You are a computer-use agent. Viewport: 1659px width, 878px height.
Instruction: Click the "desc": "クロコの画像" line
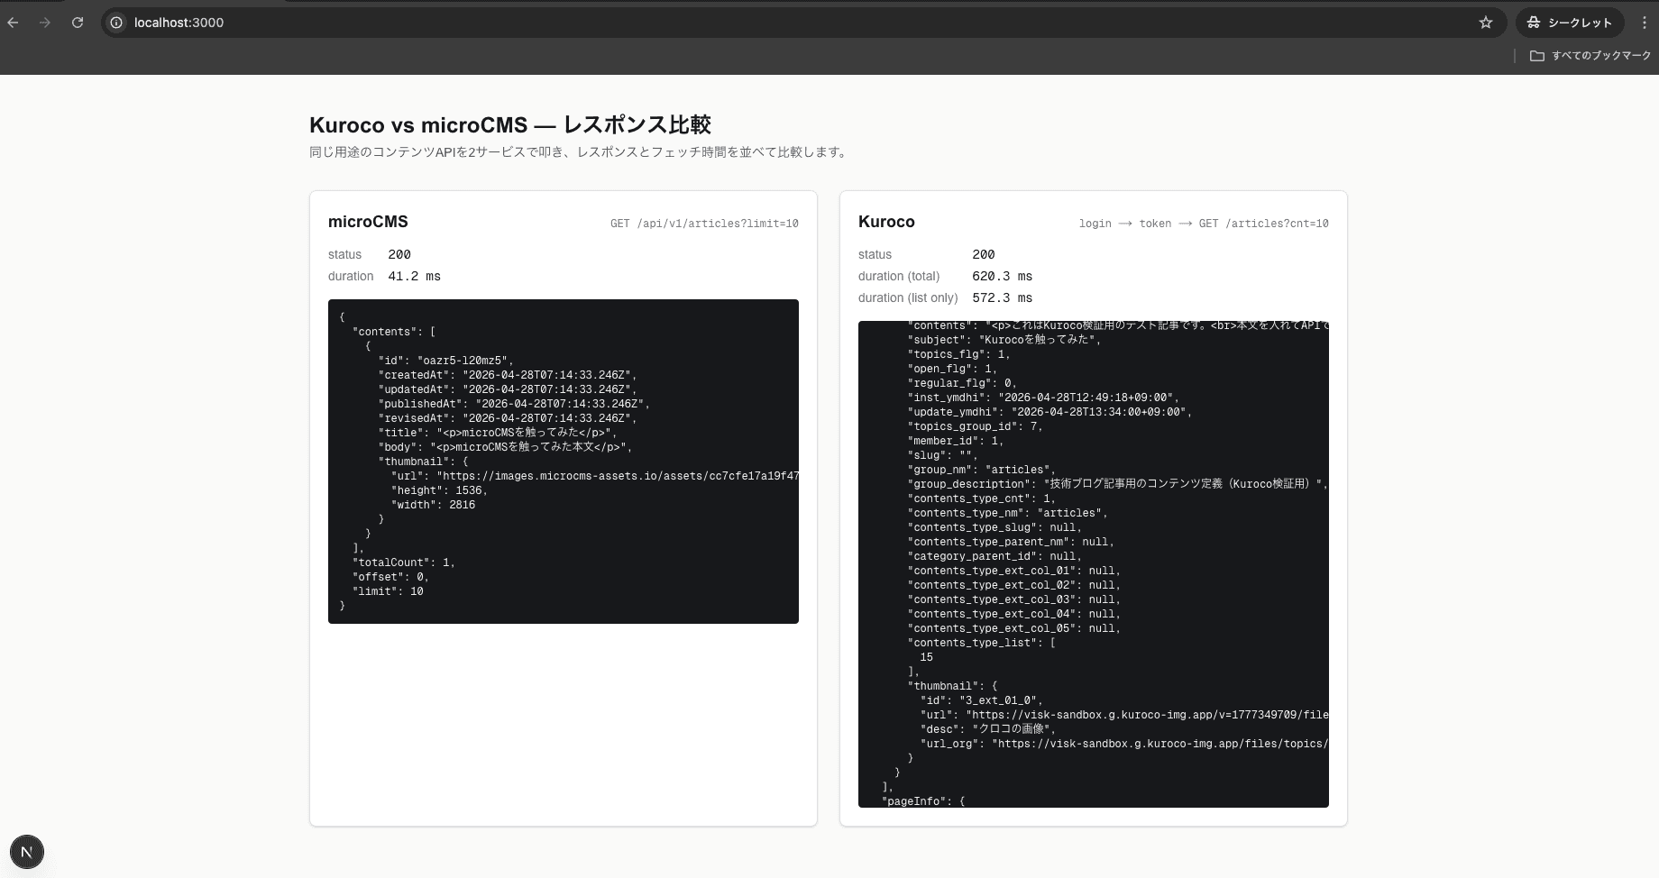click(988, 729)
